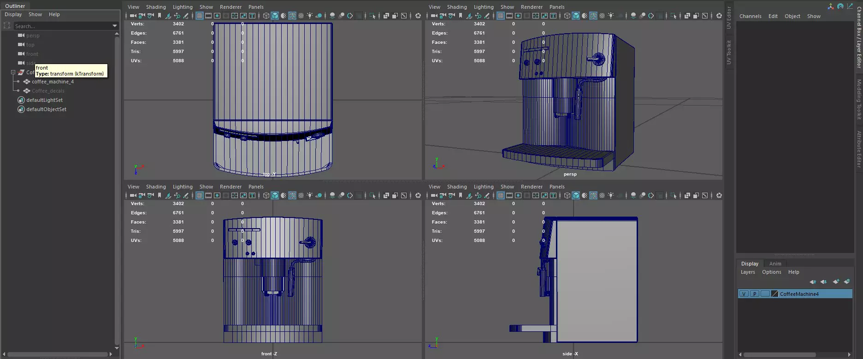Open View menu in top viewport
Viewport: 863px width, 359px height.
pos(133,7)
